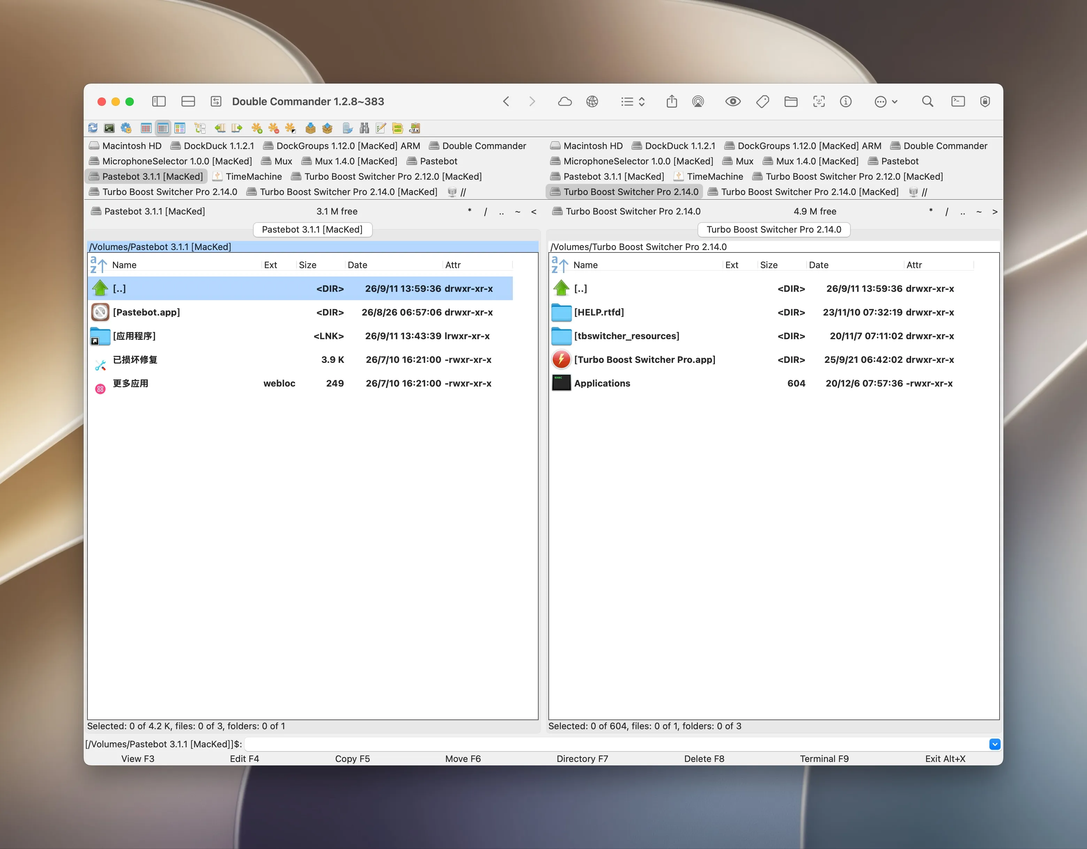Click the iCloud icon in title bar
Screen dimensions: 1087x849
[x=565, y=101]
